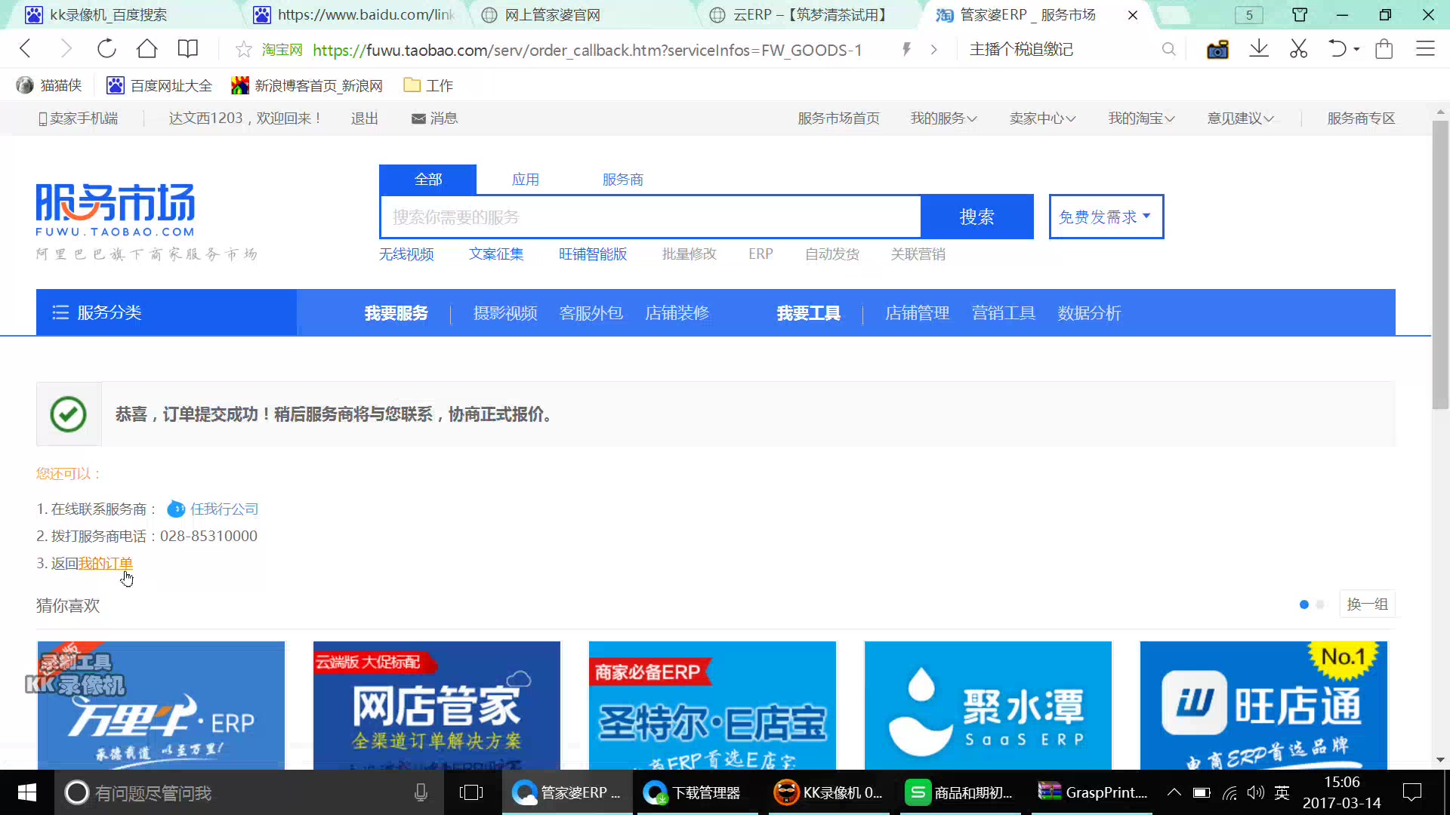Expand the 我的服务 dropdown

(x=943, y=118)
